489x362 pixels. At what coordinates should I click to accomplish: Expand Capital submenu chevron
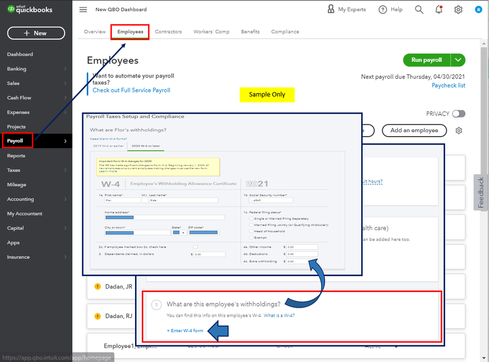pyautogui.click(x=65, y=228)
